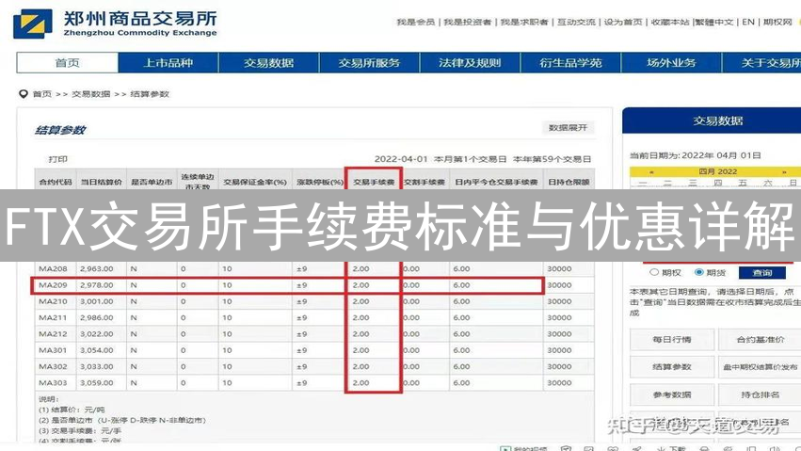Click the MA210 contract code cell
Viewport: 801px width, 451px height.
tap(53, 301)
